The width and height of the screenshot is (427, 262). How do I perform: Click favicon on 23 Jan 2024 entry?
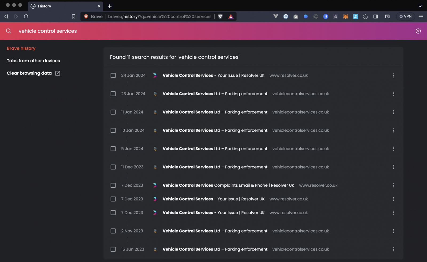point(155,94)
